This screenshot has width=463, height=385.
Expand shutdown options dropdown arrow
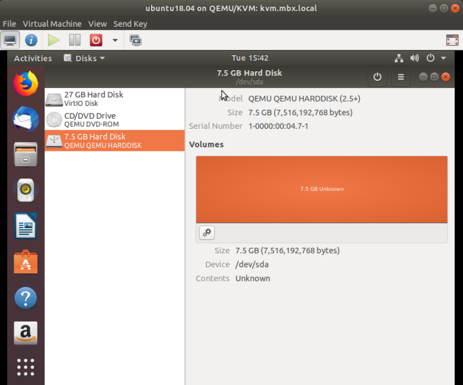pyautogui.click(x=115, y=40)
